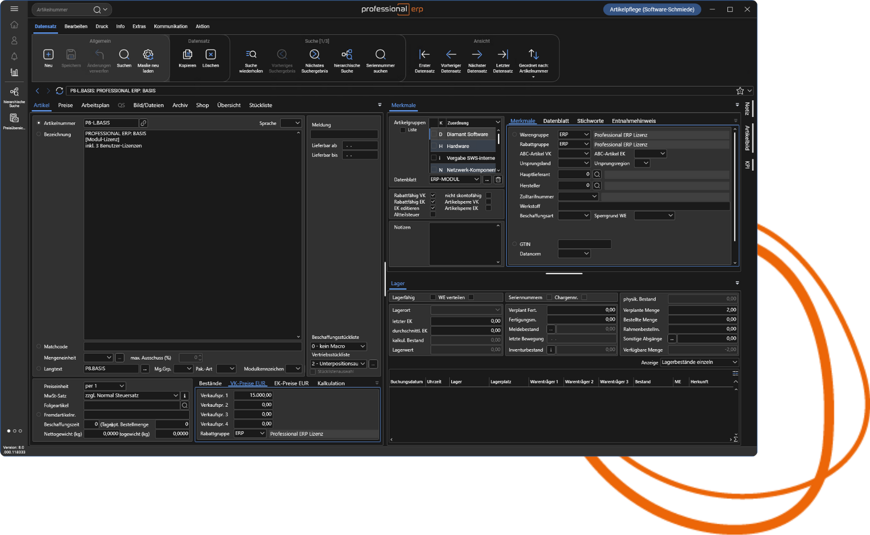
Task: Jump to Erster Datensatz arrow icon
Action: tap(424, 55)
